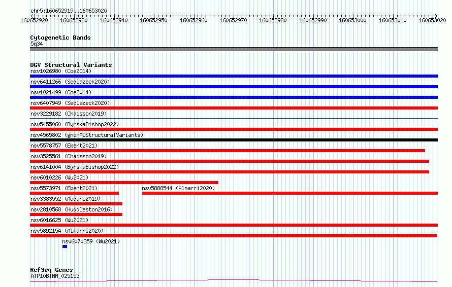Click the nsv1026980 (Coe2014) variant label
452x287 pixels.
61,71
